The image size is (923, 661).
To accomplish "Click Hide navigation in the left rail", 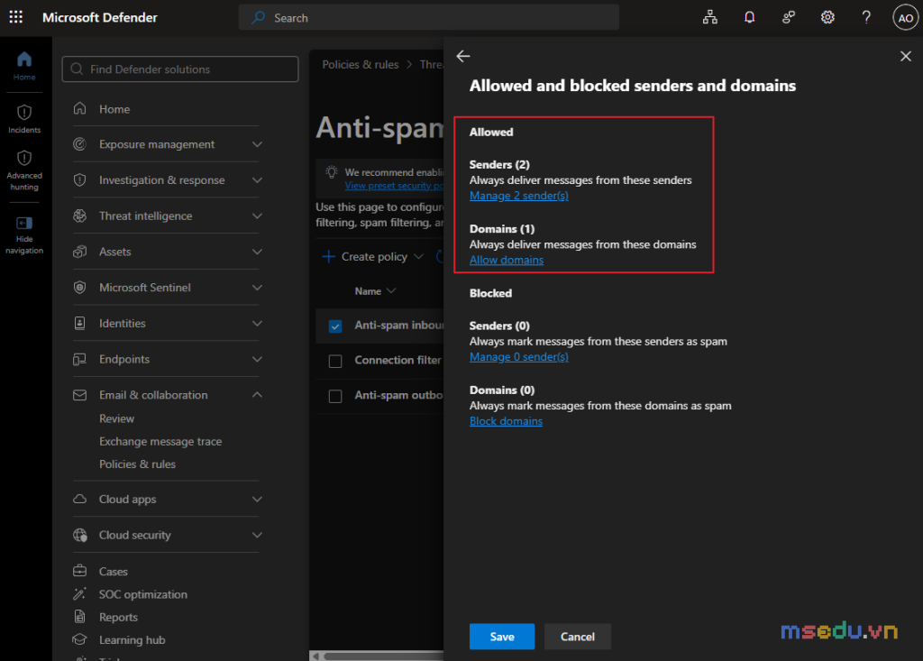I will click(x=24, y=235).
